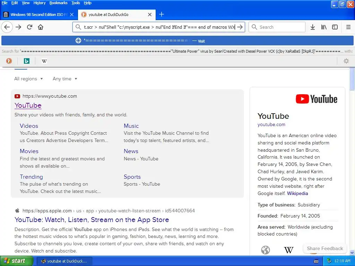Open the File menu

(5, 3)
